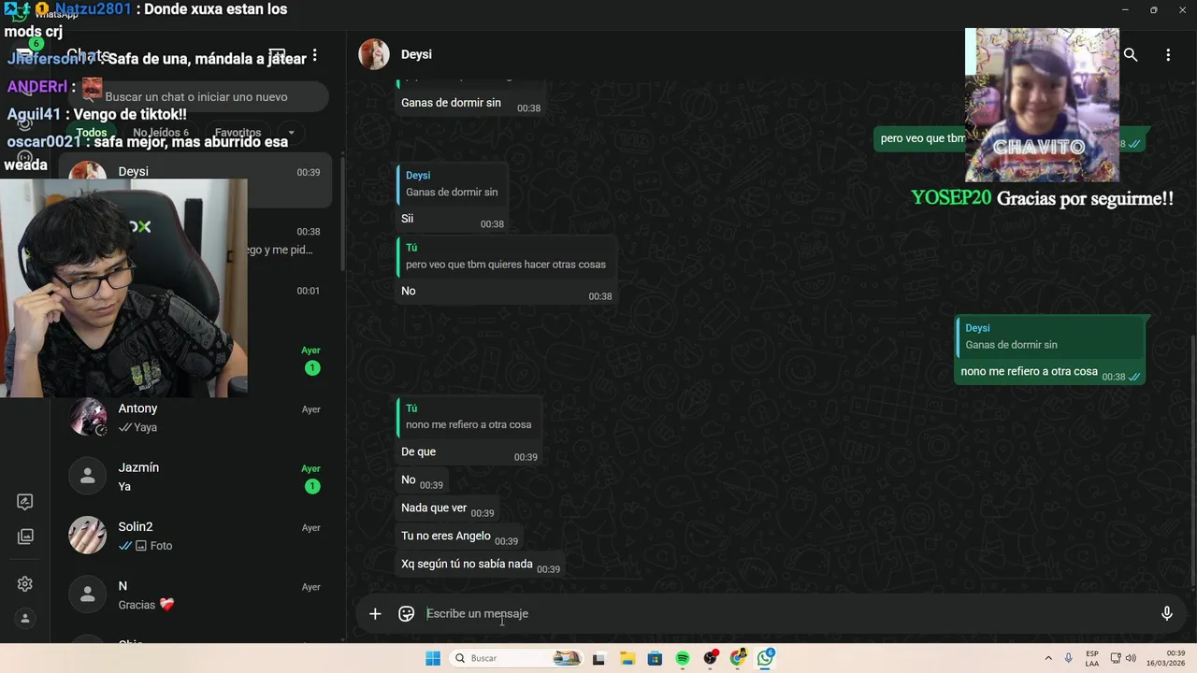Open WhatsApp settings gear
The image size is (1197, 673).
[25, 584]
